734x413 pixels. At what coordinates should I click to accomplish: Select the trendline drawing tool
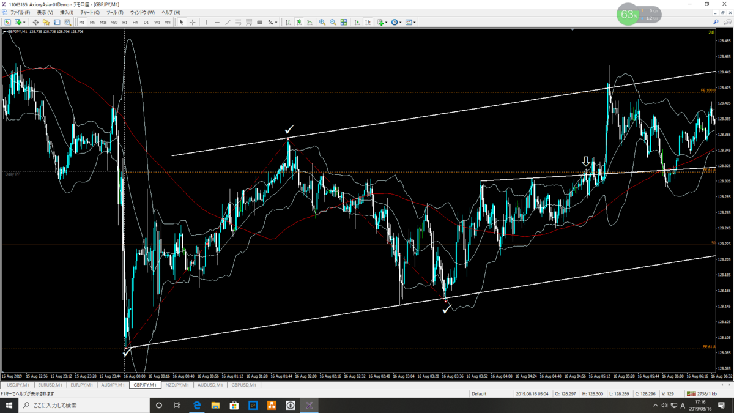click(x=228, y=22)
